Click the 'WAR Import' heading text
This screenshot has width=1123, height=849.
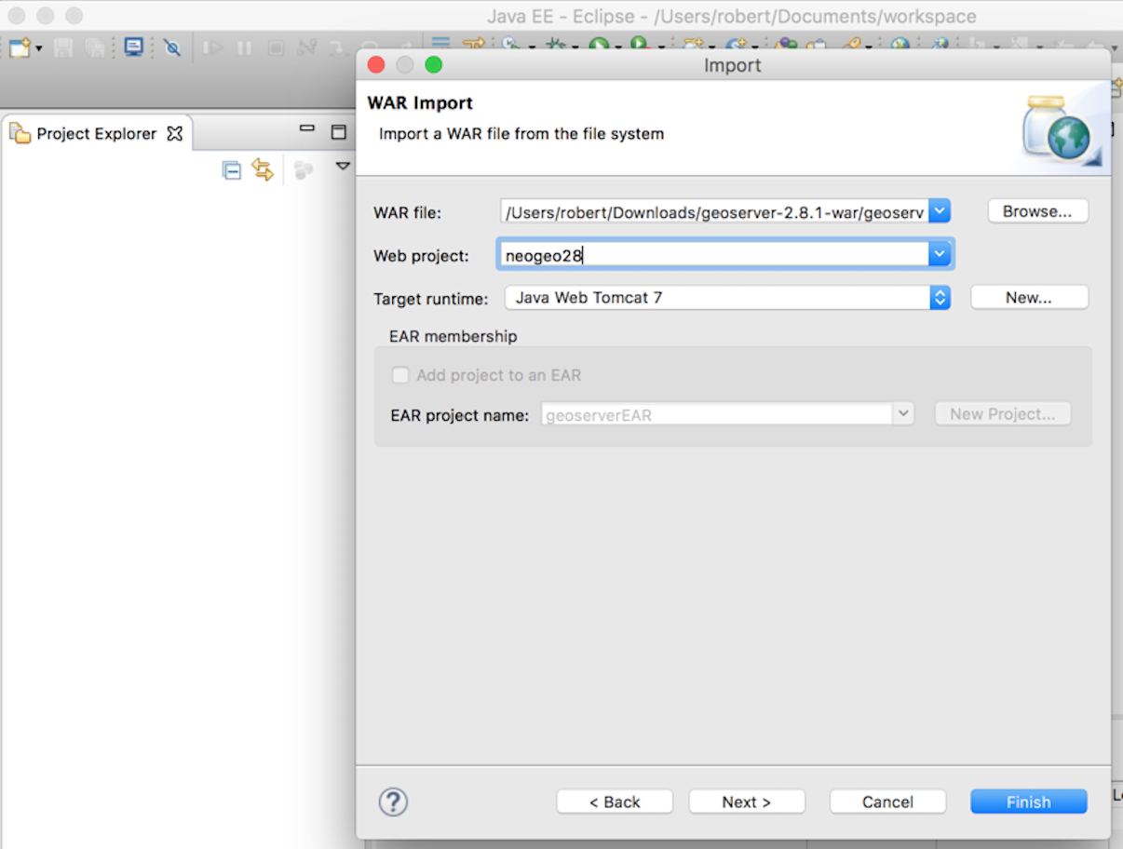pos(420,103)
